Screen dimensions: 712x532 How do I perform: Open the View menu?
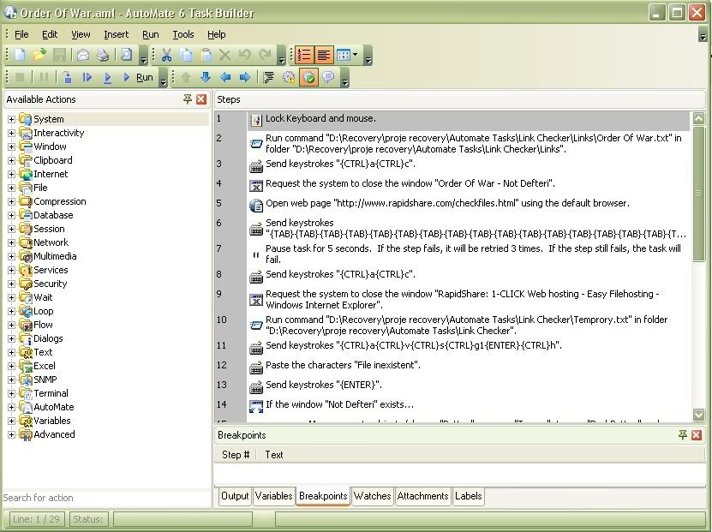[81, 34]
